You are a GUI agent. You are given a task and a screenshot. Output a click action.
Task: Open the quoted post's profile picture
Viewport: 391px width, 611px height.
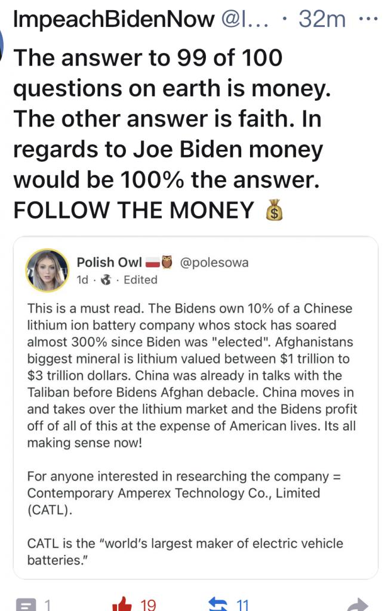click(45, 270)
